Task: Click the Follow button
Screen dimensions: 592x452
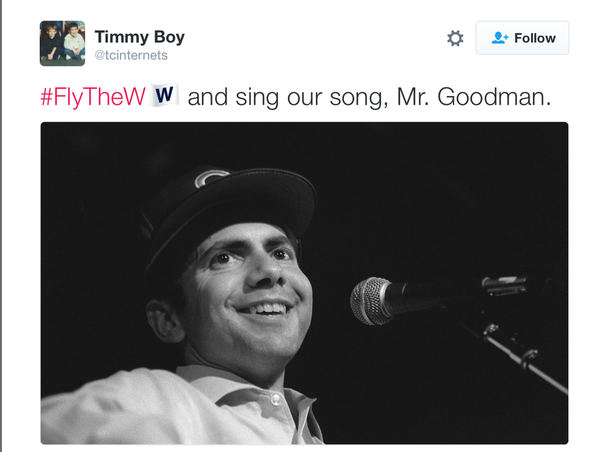Action: click(x=522, y=38)
